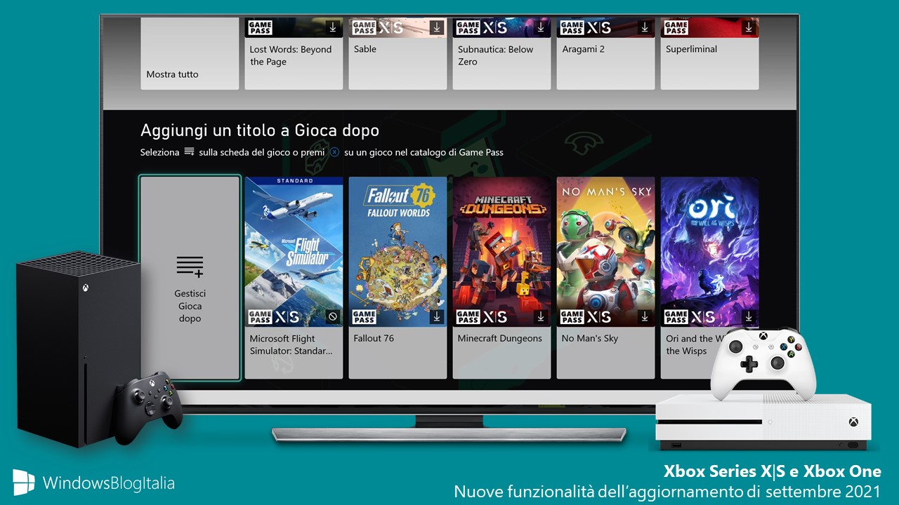
Task: Click the X|S badge on No Man's Sky
Action: pos(599,317)
